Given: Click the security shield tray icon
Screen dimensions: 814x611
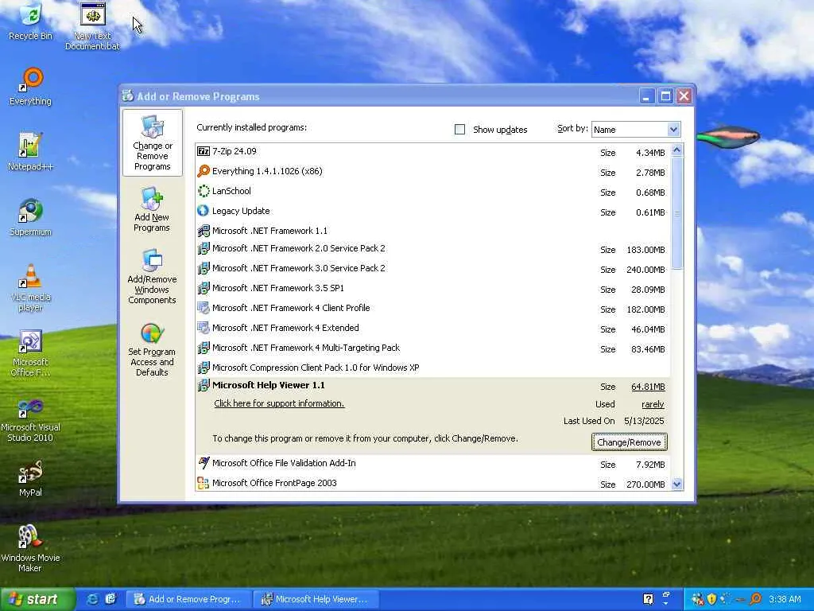Looking at the screenshot, I should (x=711, y=599).
